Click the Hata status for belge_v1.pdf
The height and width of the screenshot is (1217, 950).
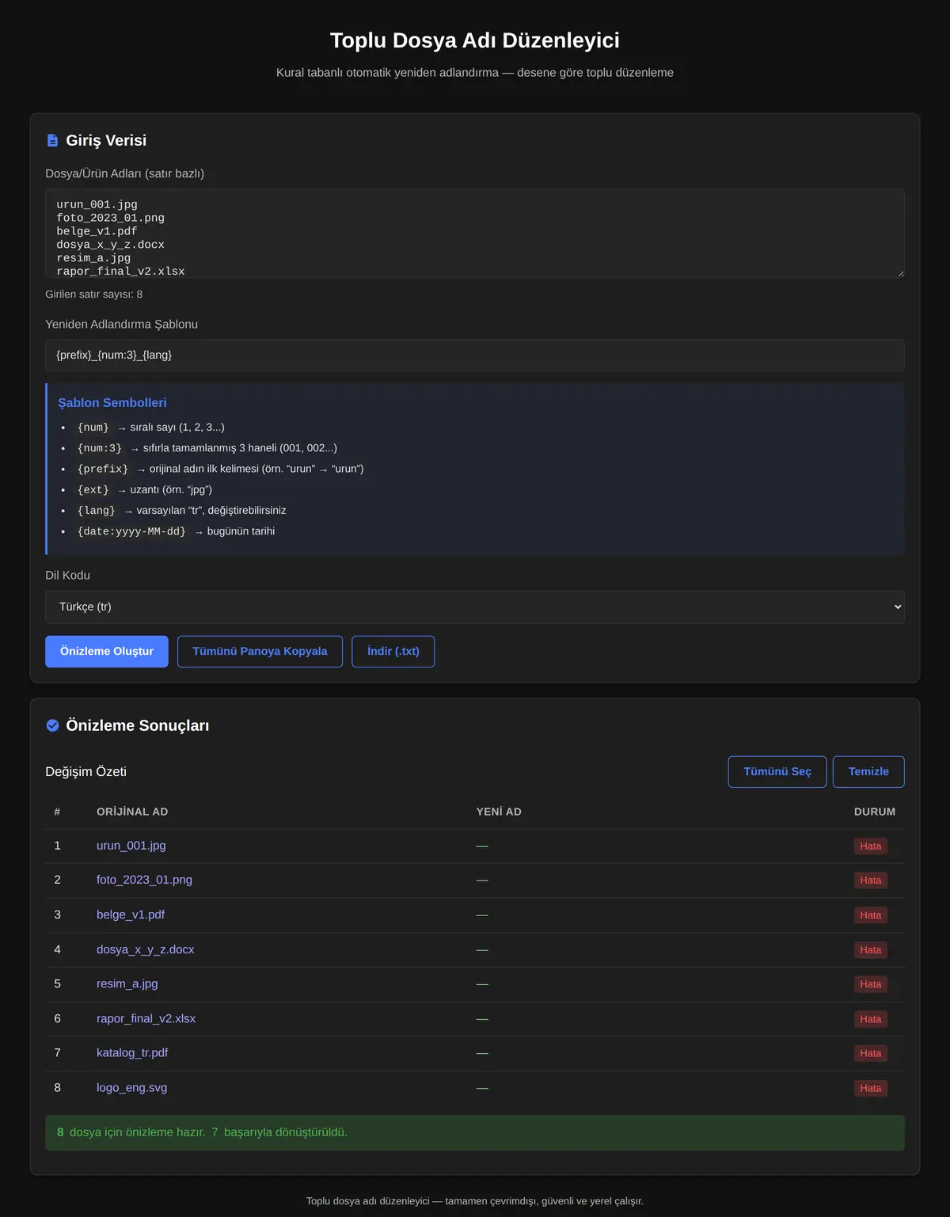click(871, 915)
